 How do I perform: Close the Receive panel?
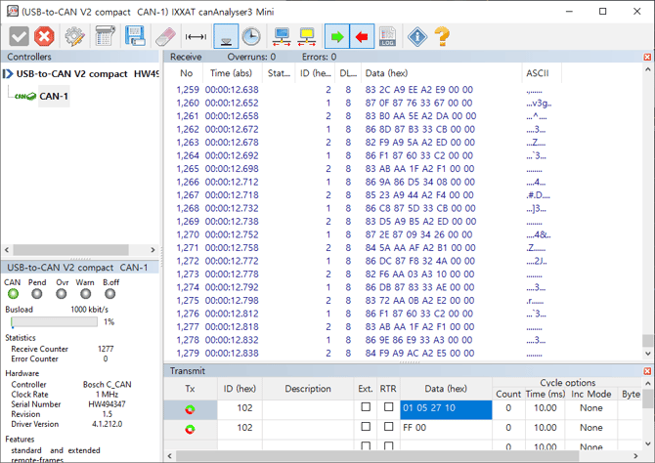[647, 58]
